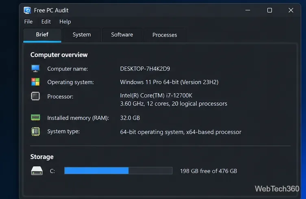The width and height of the screenshot is (306, 199).
Task: Click the 198 GB free of 476 GB text
Action: pos(208,171)
